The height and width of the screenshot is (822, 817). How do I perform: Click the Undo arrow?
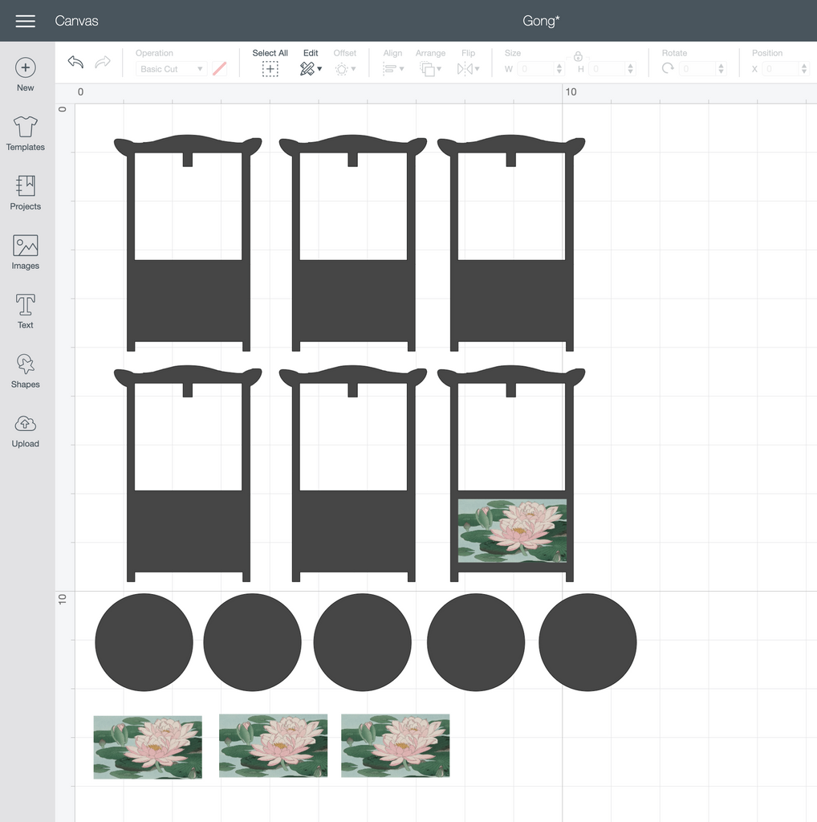click(75, 63)
